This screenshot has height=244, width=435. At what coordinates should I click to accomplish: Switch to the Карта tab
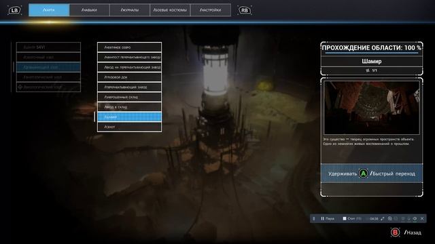pyautogui.click(x=49, y=10)
